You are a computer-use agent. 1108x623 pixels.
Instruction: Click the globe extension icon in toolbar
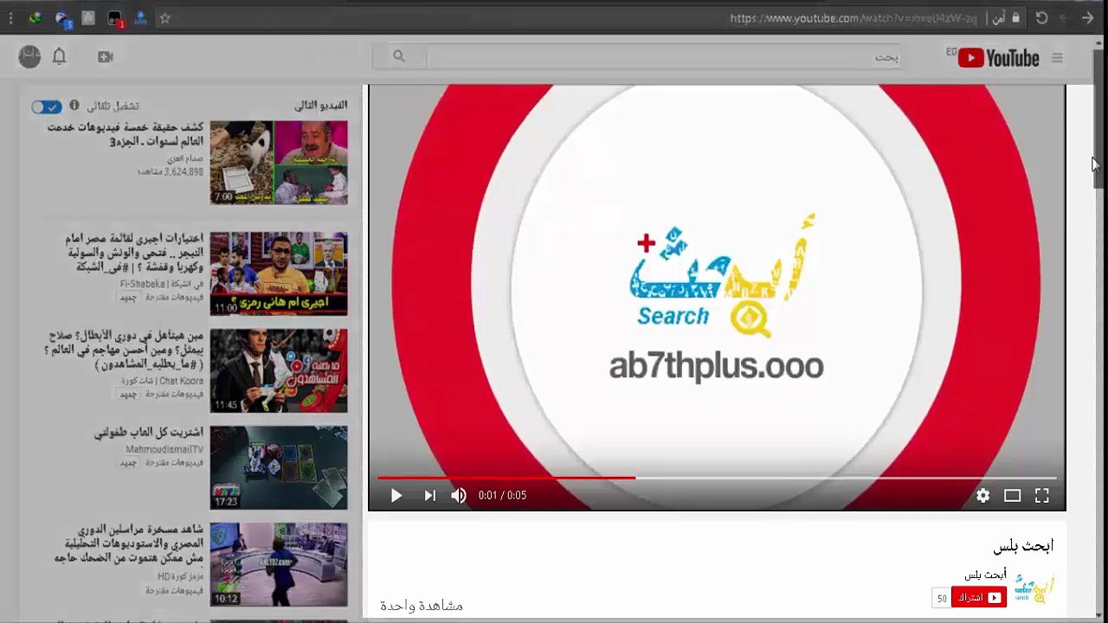tap(35, 17)
